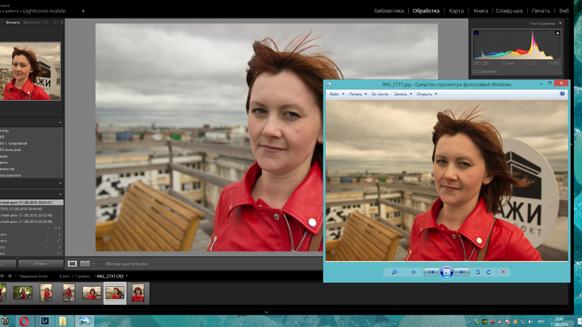
Task: Select the before/after Y|Y view icon
Action: (x=85, y=264)
